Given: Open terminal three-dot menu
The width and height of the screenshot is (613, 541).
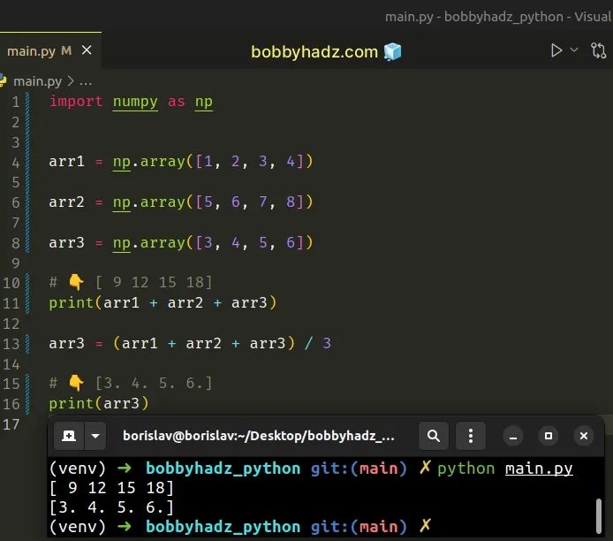Looking at the screenshot, I should tap(471, 436).
